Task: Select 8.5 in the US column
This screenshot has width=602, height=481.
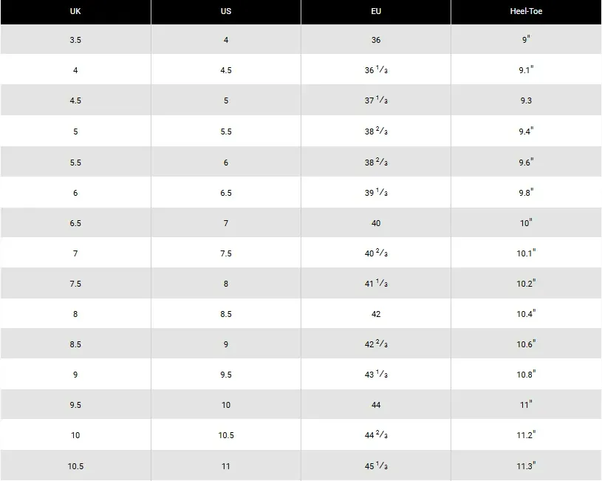Action: pyautogui.click(x=226, y=314)
